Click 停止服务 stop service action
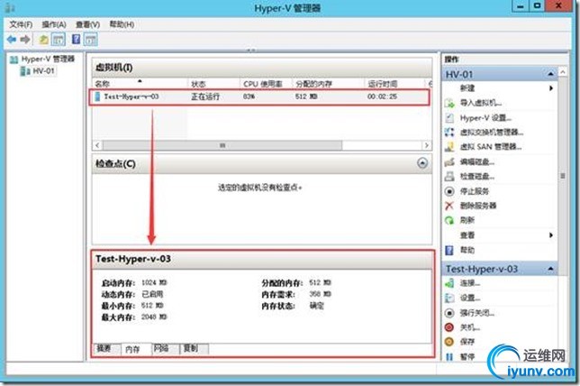The image size is (580, 386). click(475, 191)
